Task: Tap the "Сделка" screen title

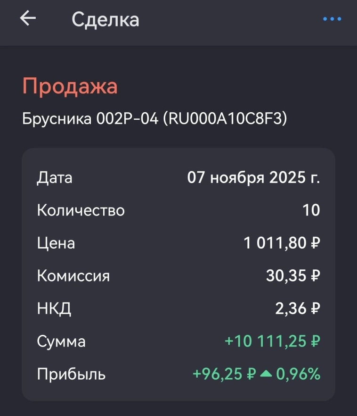Action: pos(105,20)
